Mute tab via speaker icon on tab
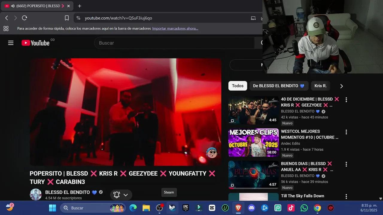Image resolution: width=383 pixels, height=215 pixels. pyautogui.click(x=13, y=6)
